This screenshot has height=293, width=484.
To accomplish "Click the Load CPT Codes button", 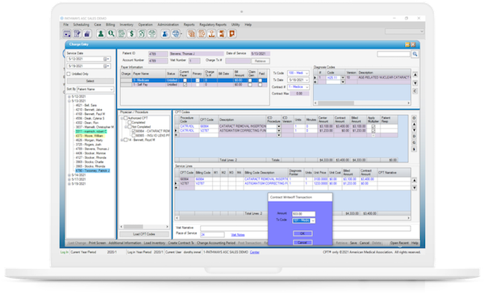I will pos(144,234).
